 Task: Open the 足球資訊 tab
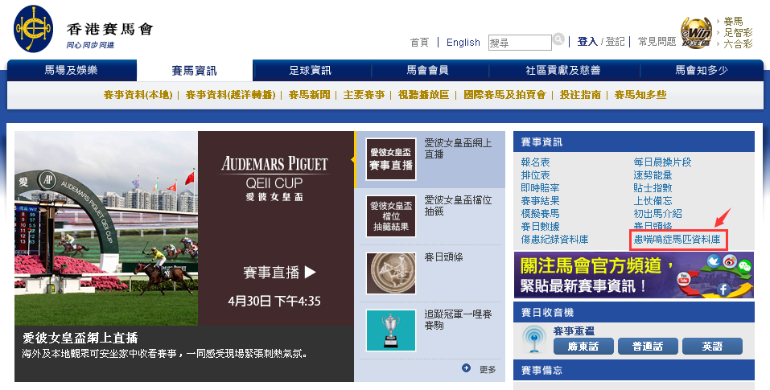[311, 70]
